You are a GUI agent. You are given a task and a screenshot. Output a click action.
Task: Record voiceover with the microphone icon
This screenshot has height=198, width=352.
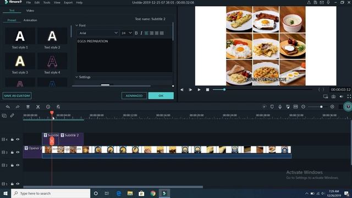pos(280,107)
